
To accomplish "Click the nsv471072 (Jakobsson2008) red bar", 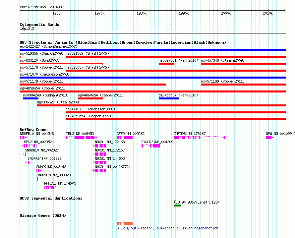I will [x=176, y=112].
